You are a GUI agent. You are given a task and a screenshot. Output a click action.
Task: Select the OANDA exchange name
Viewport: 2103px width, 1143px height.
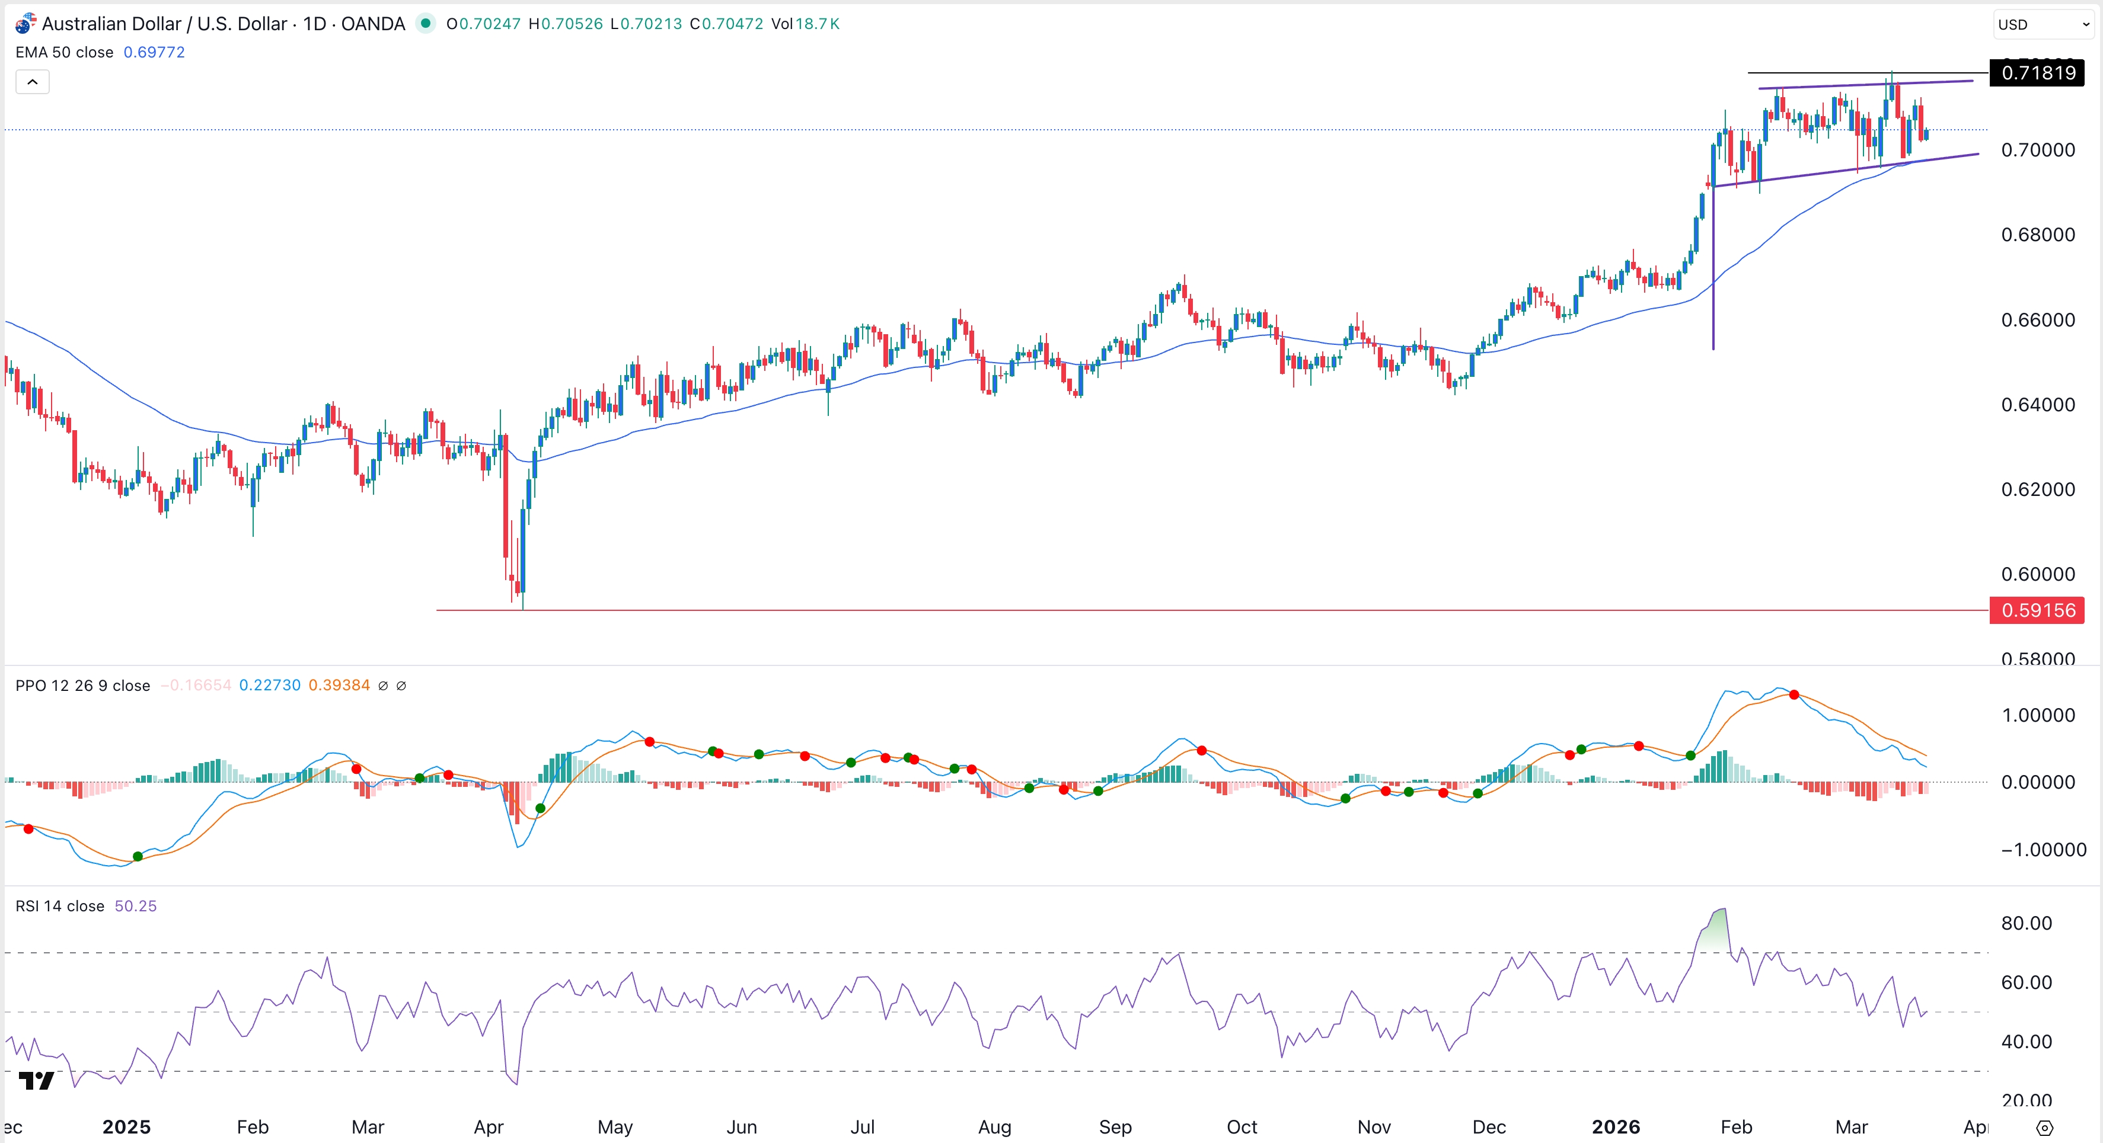372,24
